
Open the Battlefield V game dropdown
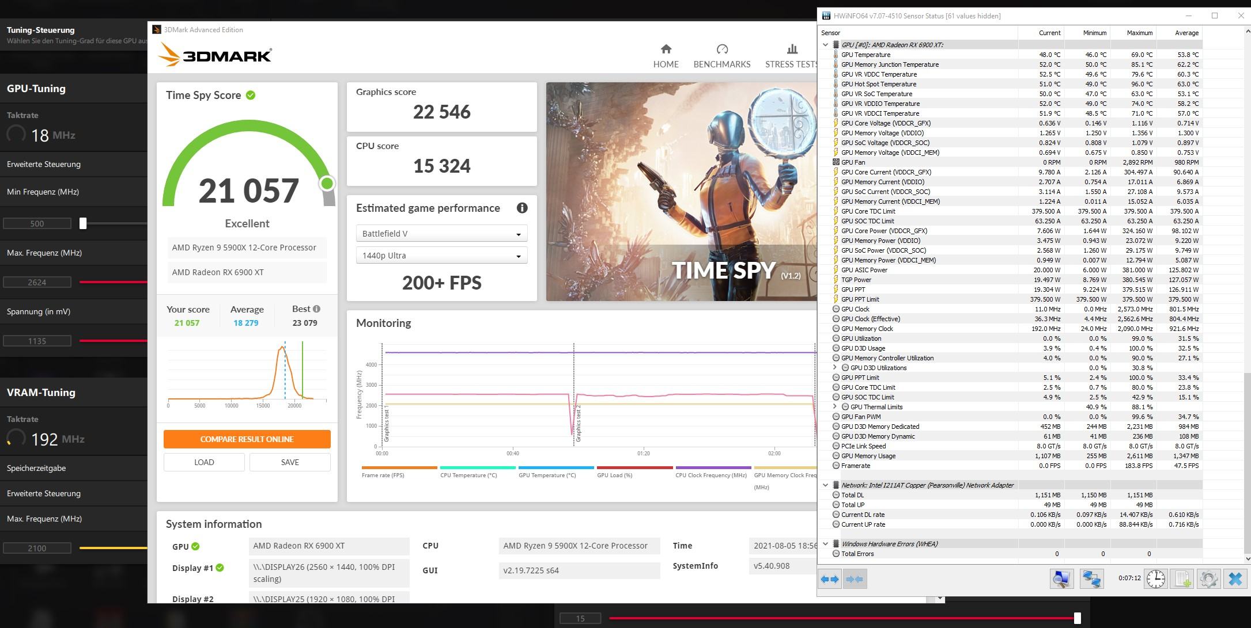441,234
